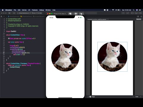Click the .animation(.default) line

click(18, 51)
